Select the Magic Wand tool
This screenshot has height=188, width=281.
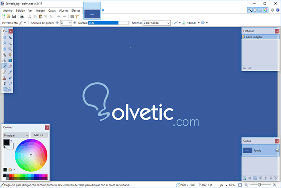[4, 55]
